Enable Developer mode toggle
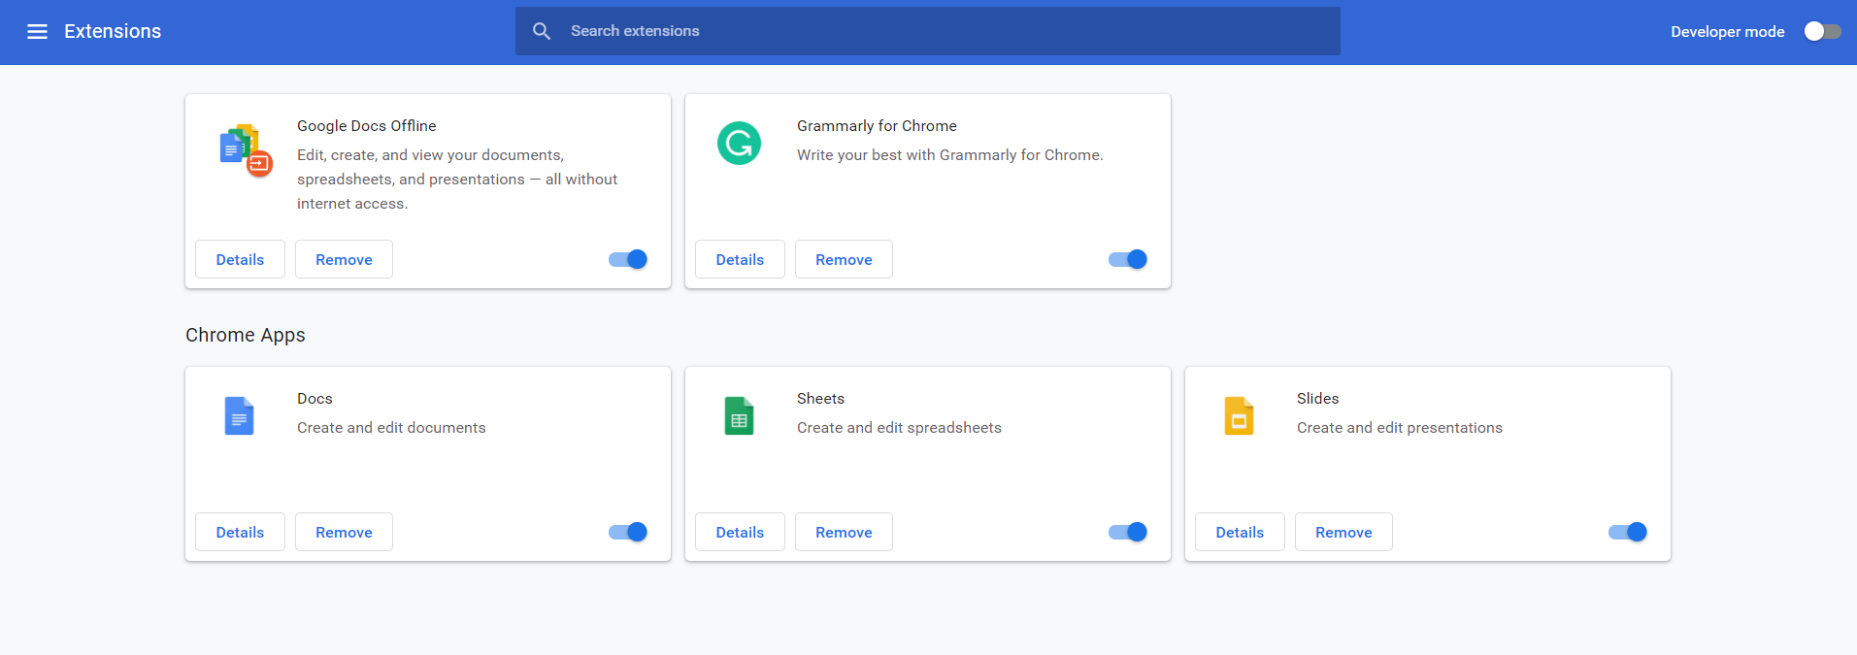Image resolution: width=1857 pixels, height=655 pixels. pyautogui.click(x=1821, y=32)
